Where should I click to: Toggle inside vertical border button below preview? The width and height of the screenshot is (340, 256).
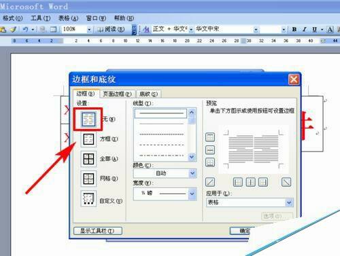(250, 182)
